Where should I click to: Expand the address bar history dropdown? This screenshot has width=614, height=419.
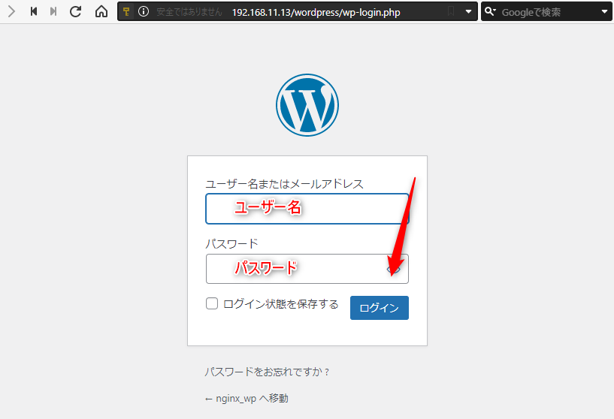click(469, 12)
